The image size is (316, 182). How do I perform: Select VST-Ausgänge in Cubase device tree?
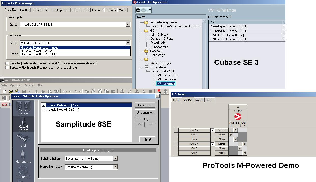coord(166,79)
